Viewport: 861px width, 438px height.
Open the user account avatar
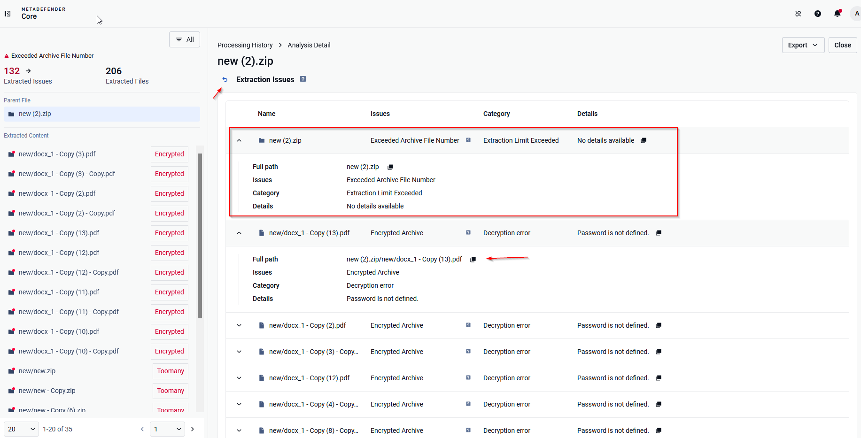tap(856, 14)
